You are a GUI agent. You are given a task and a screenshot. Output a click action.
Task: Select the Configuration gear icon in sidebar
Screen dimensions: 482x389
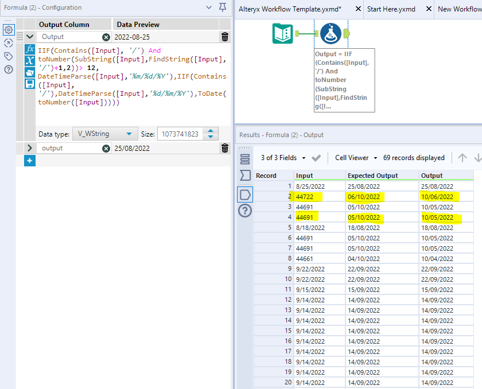(x=8, y=29)
